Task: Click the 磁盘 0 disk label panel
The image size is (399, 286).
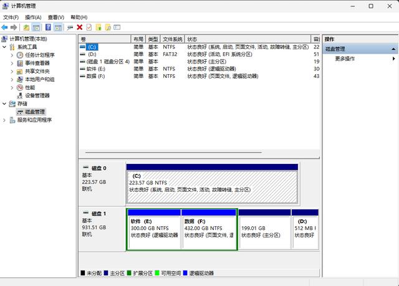Action: [x=102, y=184]
